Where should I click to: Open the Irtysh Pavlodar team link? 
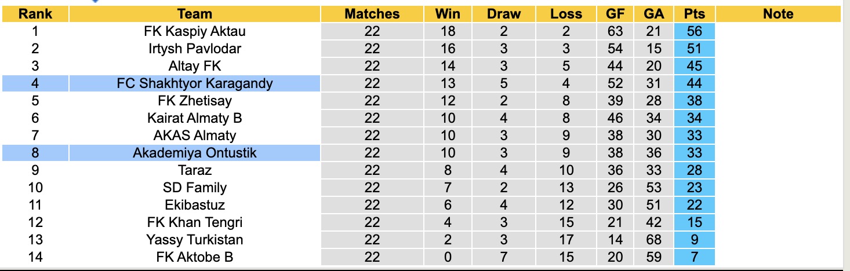[x=194, y=49]
